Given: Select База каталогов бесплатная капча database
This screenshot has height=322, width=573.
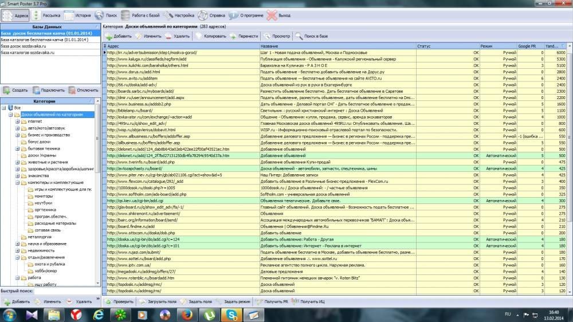Looking at the screenshot, I should [50, 40].
